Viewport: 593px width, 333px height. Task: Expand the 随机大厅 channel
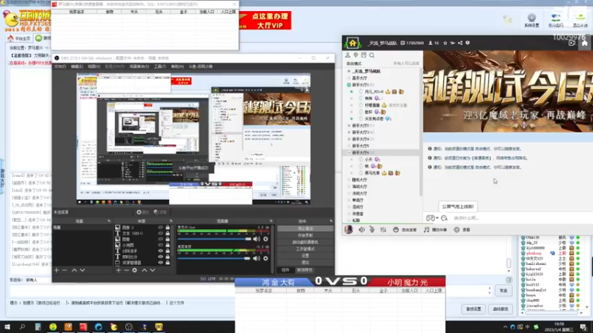coord(348,180)
